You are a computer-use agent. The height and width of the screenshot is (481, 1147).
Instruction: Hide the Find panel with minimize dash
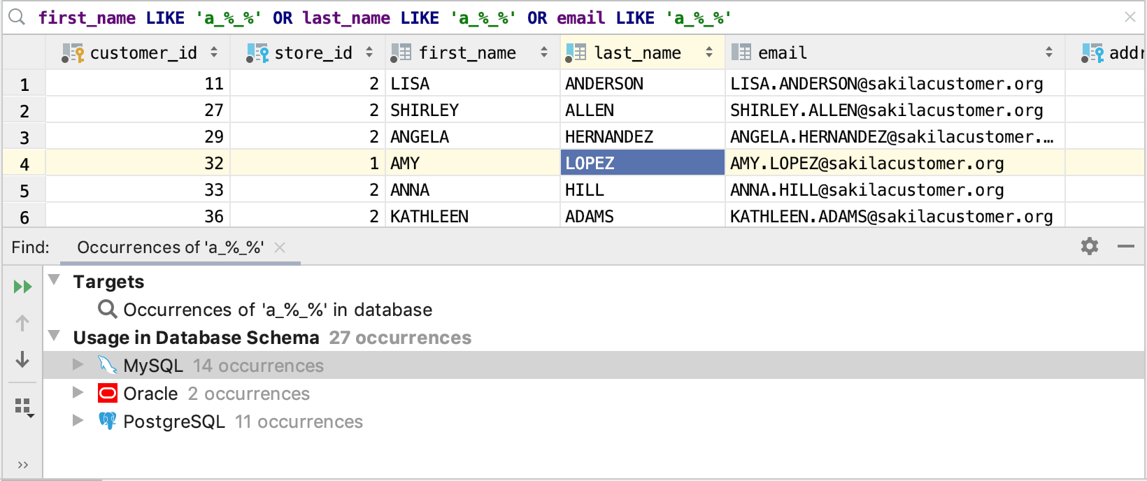click(x=1126, y=246)
